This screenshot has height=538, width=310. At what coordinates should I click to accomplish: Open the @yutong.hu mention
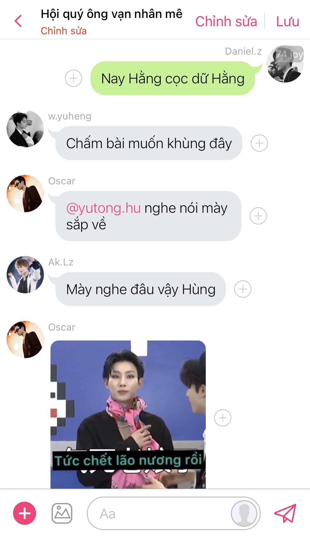pyautogui.click(x=103, y=208)
